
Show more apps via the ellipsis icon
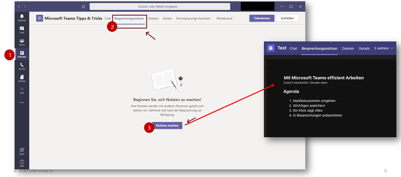tap(22, 103)
